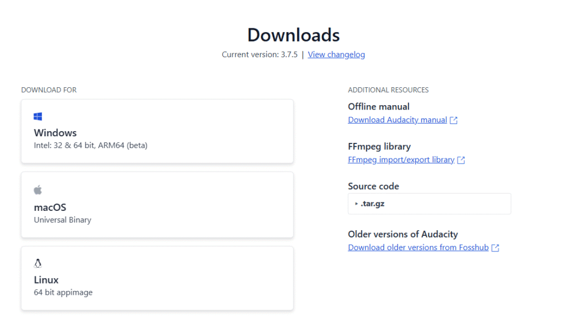The width and height of the screenshot is (570, 317).
Task: Click the .tar.gz source code box
Action: point(429,204)
